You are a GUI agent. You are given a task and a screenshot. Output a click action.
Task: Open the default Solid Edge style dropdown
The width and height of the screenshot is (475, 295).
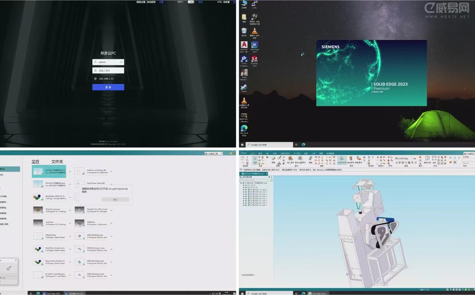pyautogui.click(x=412, y=158)
